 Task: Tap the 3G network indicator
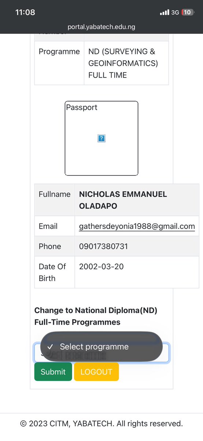pyautogui.click(x=175, y=13)
